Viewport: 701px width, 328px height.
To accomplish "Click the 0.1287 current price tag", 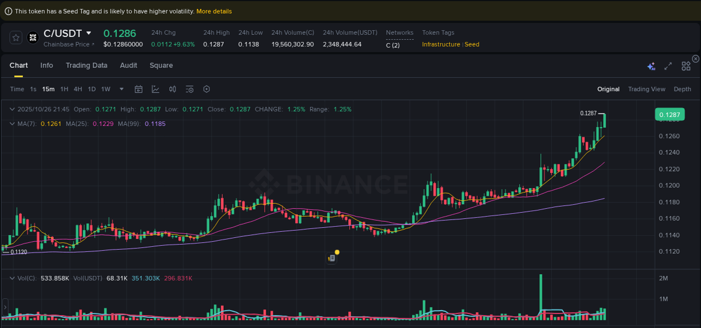I will tap(670, 114).
